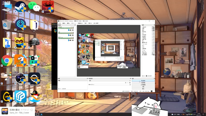Add a scene transition with plus icon

click(126, 83)
